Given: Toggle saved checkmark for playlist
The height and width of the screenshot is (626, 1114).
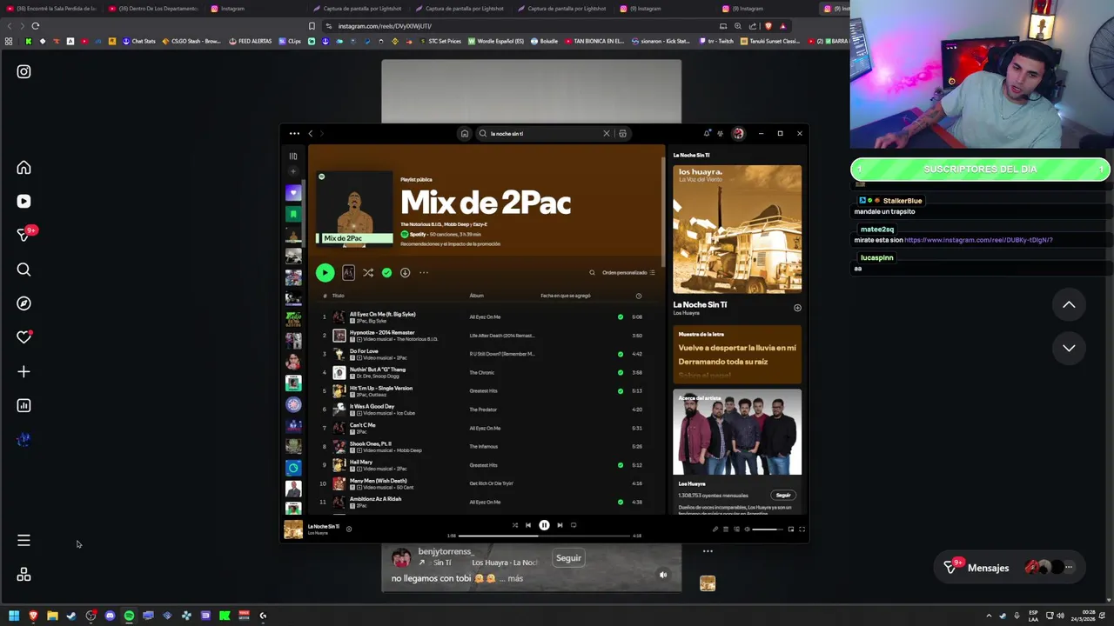Looking at the screenshot, I should [x=386, y=273].
